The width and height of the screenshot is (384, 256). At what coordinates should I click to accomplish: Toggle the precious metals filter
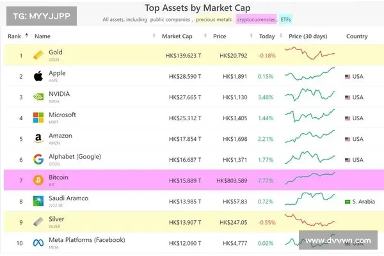point(214,20)
